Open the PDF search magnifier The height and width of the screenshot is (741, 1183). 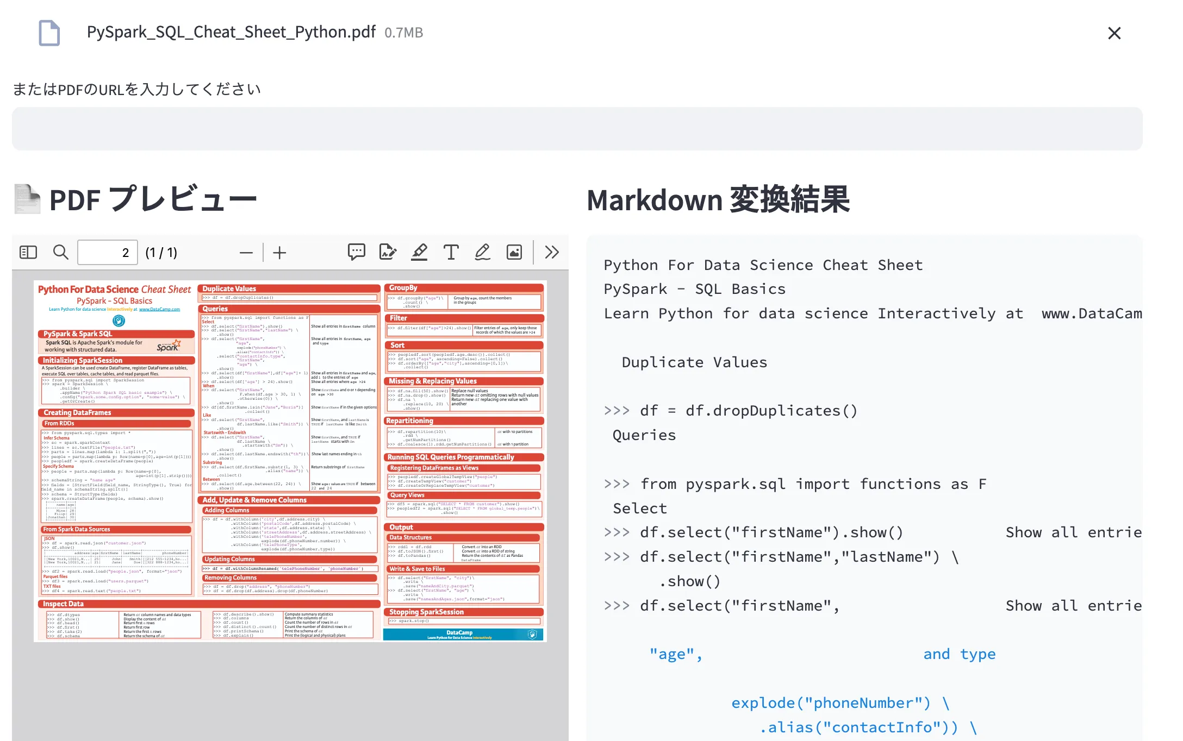60,253
